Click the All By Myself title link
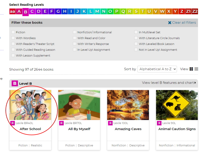Image resolution: width=209 pixels, height=156 pixels. (79, 129)
